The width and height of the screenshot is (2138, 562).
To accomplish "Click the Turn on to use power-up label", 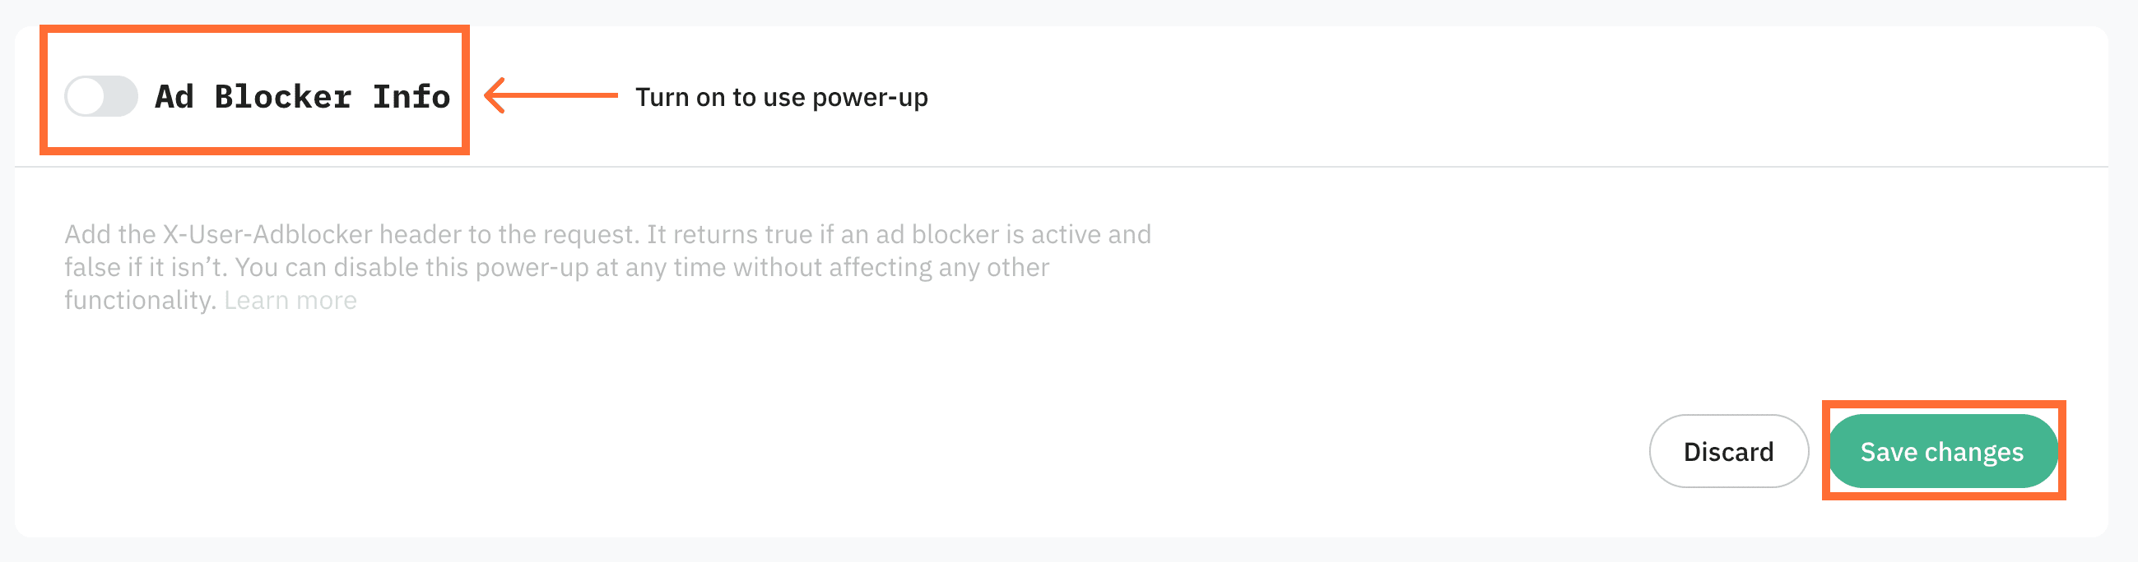I will 783,97.
